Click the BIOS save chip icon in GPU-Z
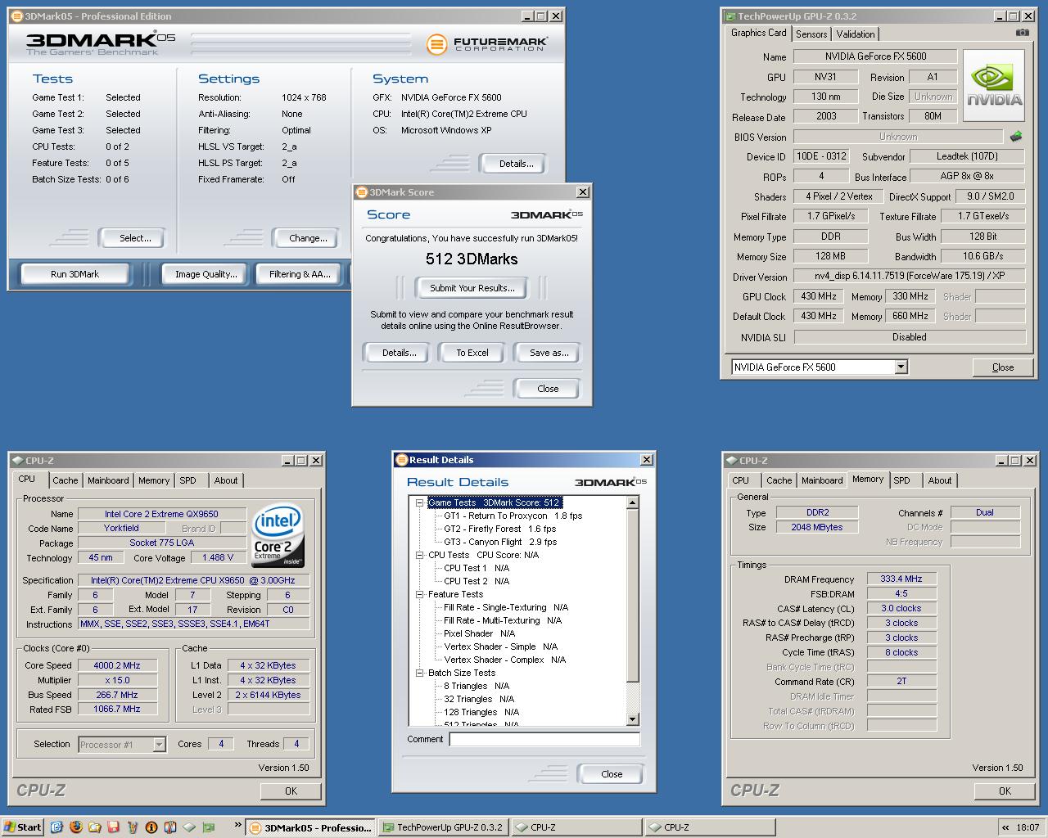This screenshot has width=1048, height=838. point(1016,137)
